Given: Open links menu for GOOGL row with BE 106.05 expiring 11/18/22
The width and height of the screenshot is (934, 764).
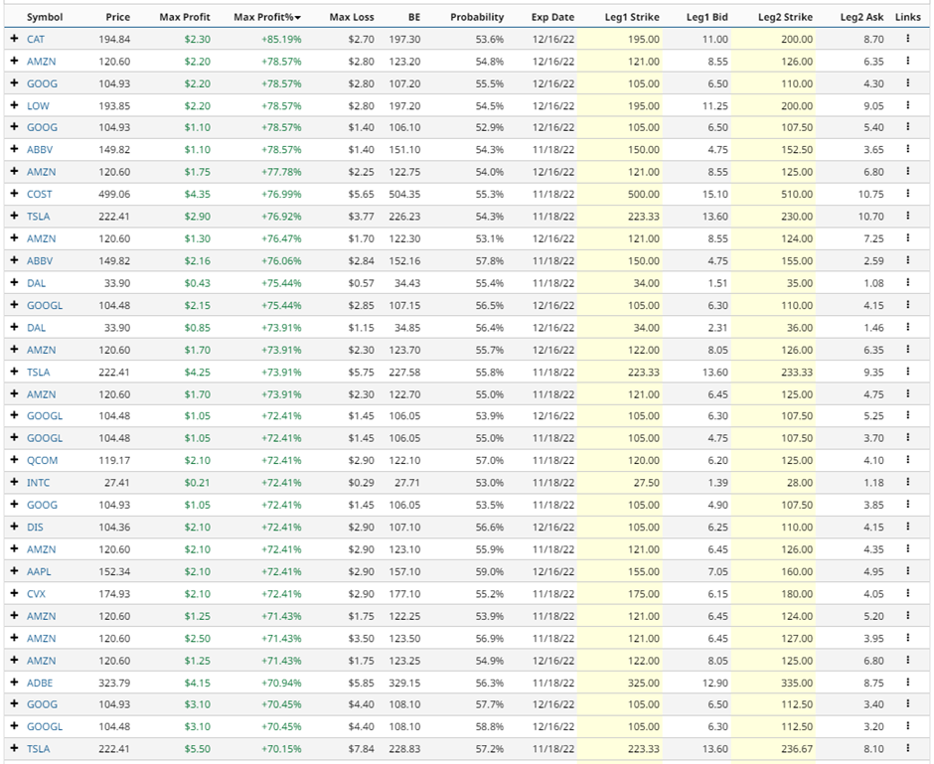Looking at the screenshot, I should 908,438.
